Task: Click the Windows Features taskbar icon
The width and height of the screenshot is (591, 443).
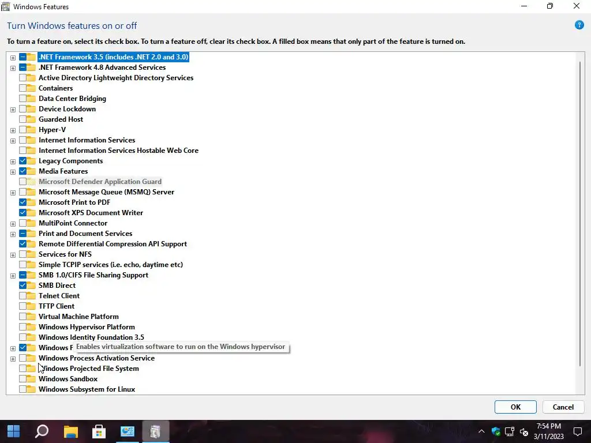Action: click(155, 431)
